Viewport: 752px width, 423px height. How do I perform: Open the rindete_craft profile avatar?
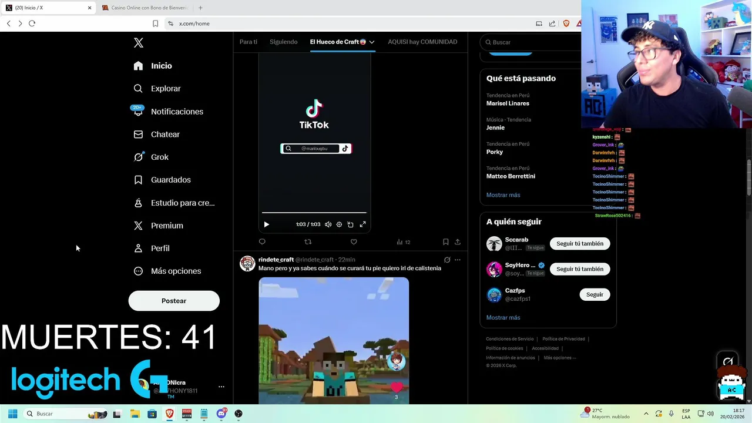[247, 263]
